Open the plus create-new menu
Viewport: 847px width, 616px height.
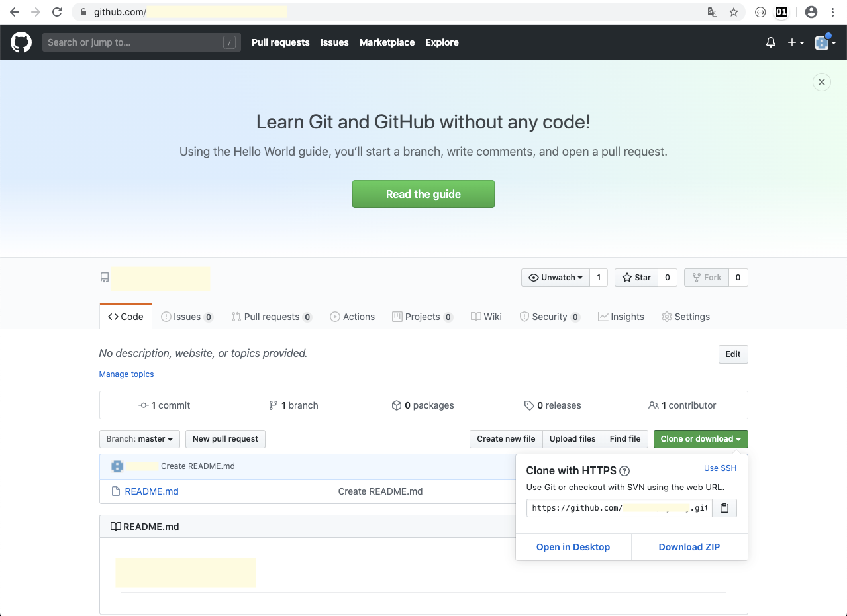click(x=795, y=42)
